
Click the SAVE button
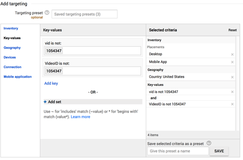219,151
